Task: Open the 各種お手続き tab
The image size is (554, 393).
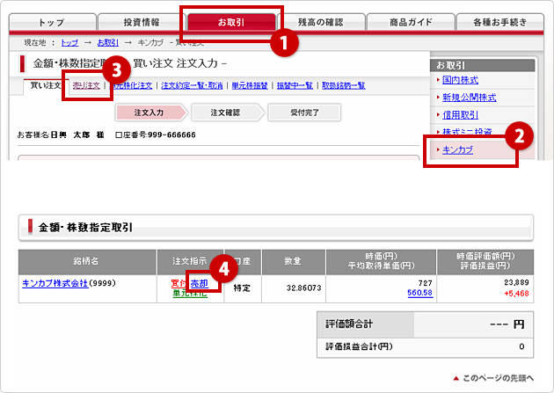Action: click(x=499, y=22)
